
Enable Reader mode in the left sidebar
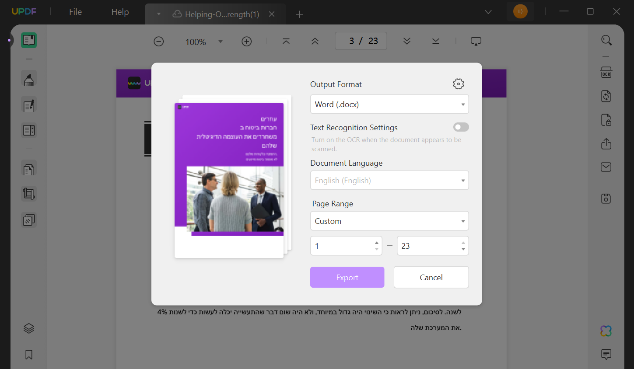[29, 40]
